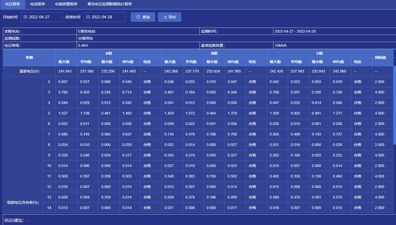The height and width of the screenshot is (225, 396).
Task: Click the value 242.268 in fundamental voltage row
Action: (x=171, y=71)
